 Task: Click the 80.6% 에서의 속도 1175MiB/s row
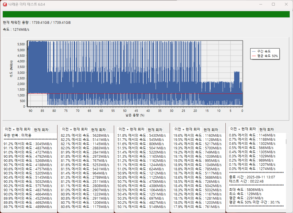[85, 207]
